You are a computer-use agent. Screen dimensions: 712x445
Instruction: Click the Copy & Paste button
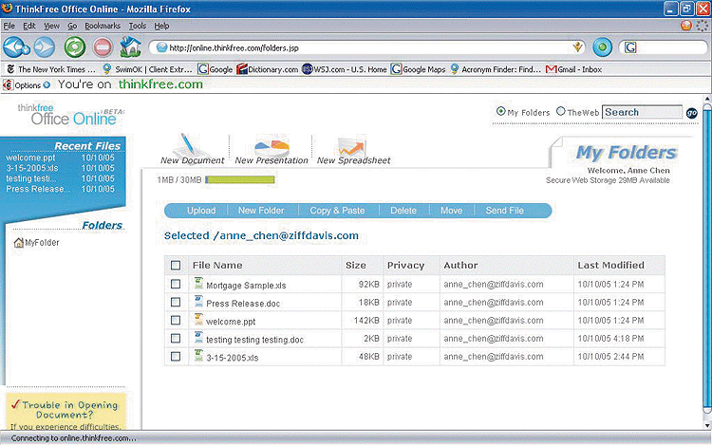pyautogui.click(x=337, y=211)
